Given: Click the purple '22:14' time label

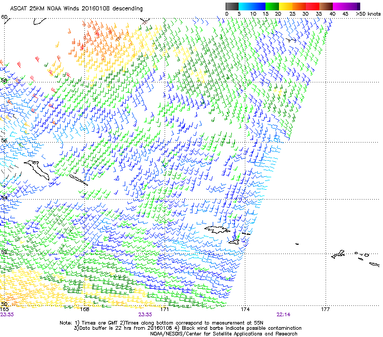Looking at the screenshot, I should point(283,315).
